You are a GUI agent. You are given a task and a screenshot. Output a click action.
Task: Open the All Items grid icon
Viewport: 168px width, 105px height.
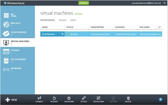(6, 15)
